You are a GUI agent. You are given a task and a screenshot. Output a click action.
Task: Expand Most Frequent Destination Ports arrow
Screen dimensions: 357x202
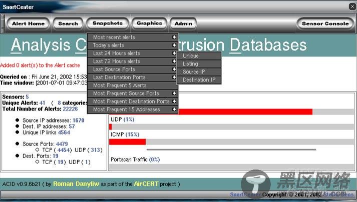click(x=174, y=101)
